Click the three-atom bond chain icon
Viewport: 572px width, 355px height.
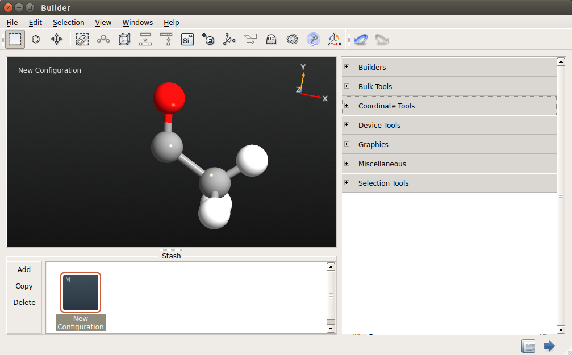pos(103,39)
